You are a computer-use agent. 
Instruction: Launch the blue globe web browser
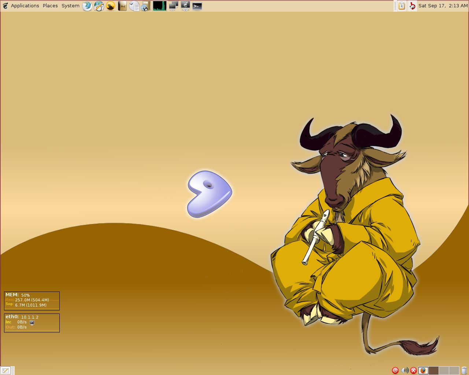coord(87,6)
